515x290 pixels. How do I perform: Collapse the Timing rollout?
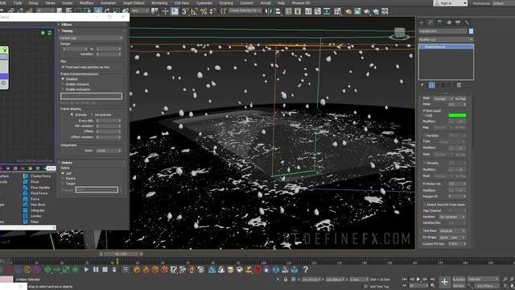tap(67, 31)
